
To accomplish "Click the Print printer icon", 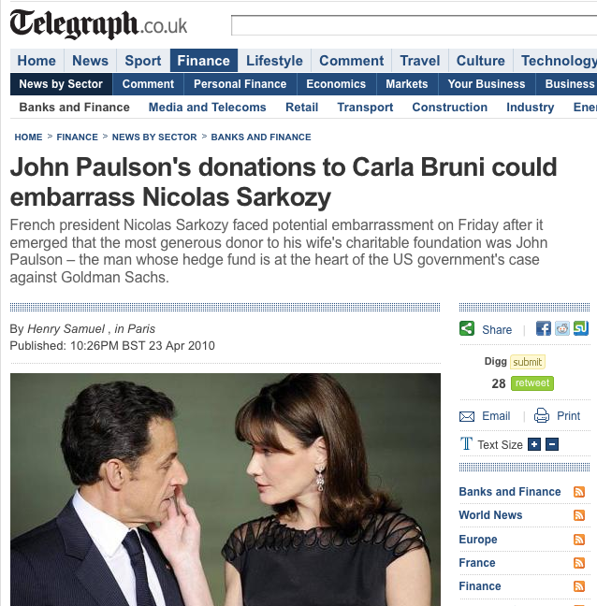I will point(542,416).
